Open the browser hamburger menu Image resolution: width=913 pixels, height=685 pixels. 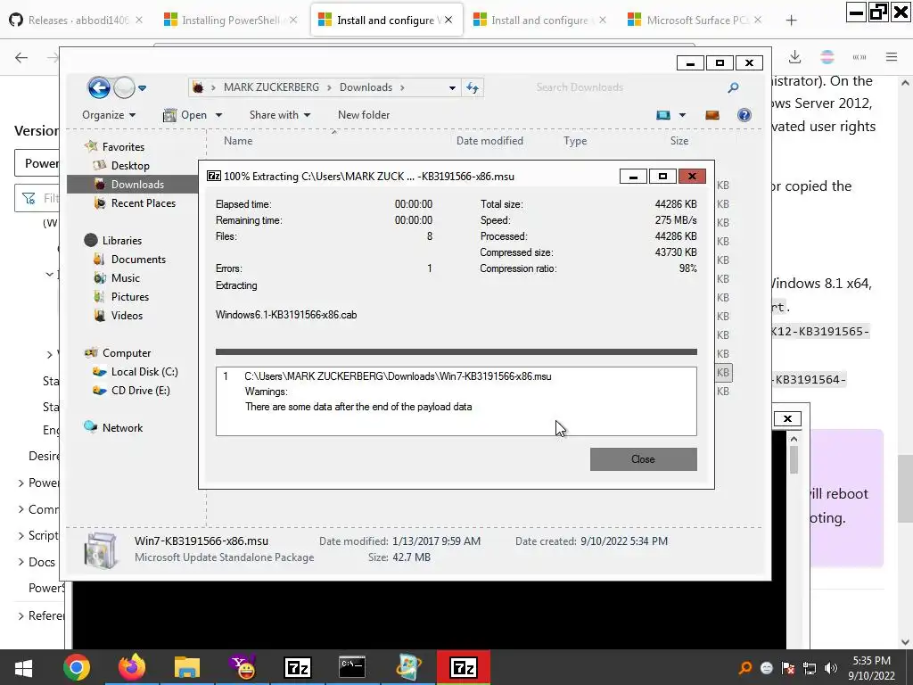[892, 57]
